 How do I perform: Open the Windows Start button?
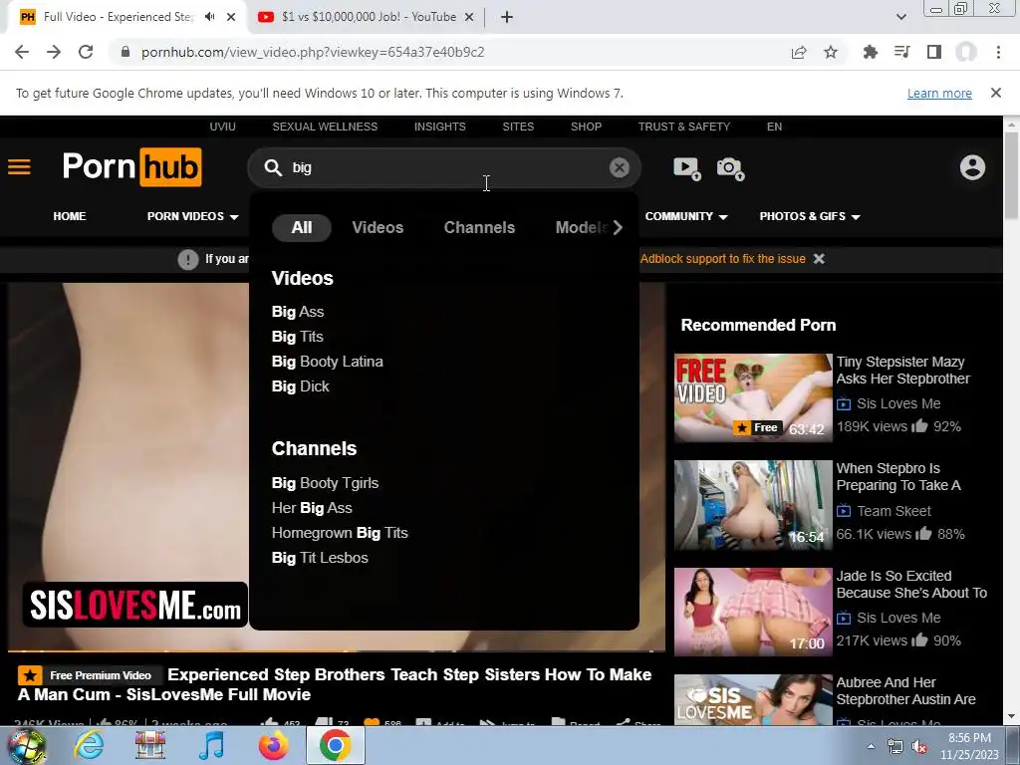coord(27,745)
